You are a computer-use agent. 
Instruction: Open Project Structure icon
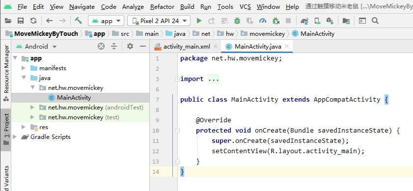pos(346,21)
